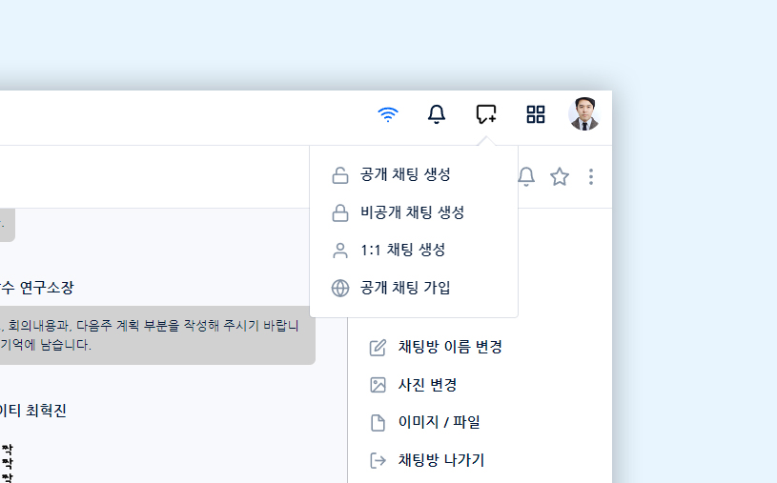Click the new chat bubble plus icon

click(486, 114)
